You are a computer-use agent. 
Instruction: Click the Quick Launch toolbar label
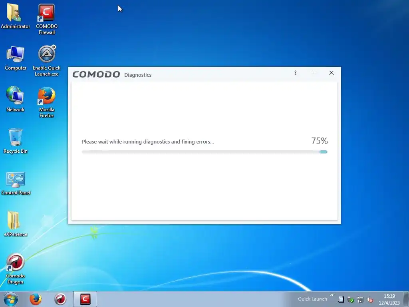pos(312,299)
